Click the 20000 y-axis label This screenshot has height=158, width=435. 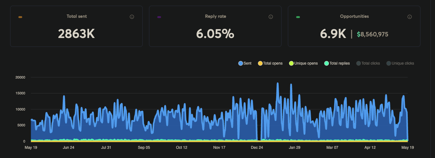coord(20,77)
